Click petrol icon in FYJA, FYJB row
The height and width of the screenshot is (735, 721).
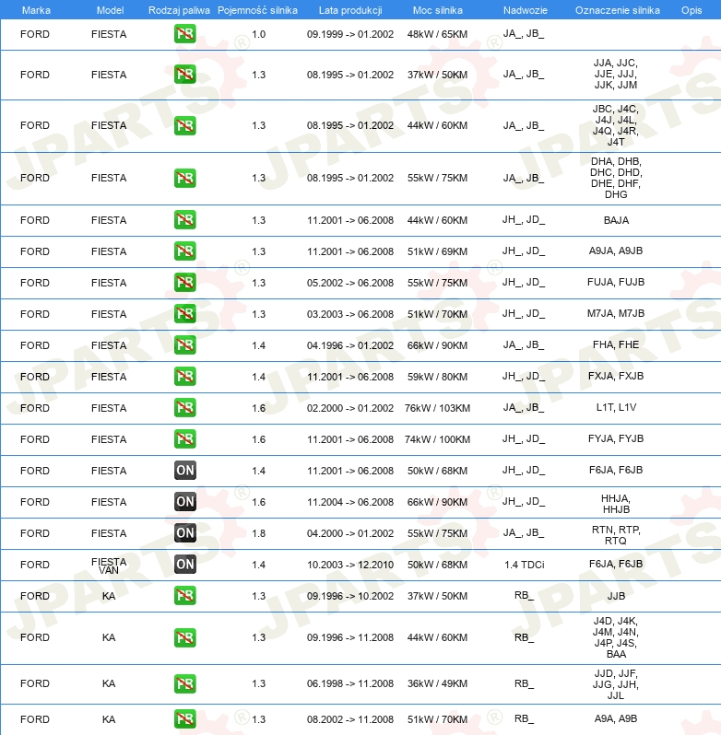[184, 438]
